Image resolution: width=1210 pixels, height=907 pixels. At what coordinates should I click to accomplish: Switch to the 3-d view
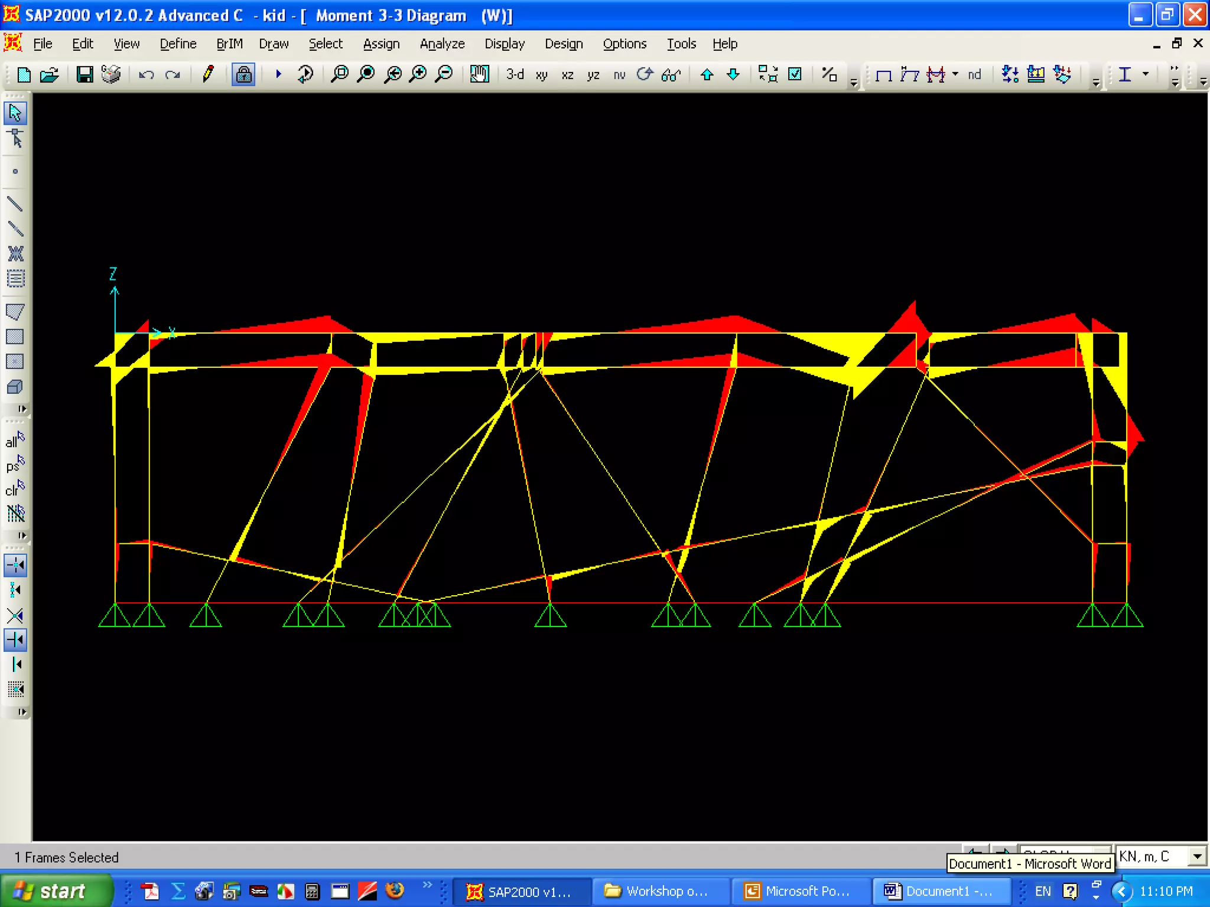515,74
